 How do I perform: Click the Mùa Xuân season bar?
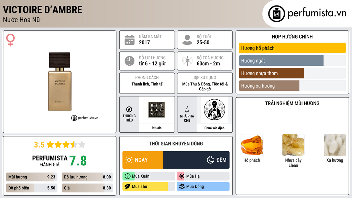(x=149, y=176)
